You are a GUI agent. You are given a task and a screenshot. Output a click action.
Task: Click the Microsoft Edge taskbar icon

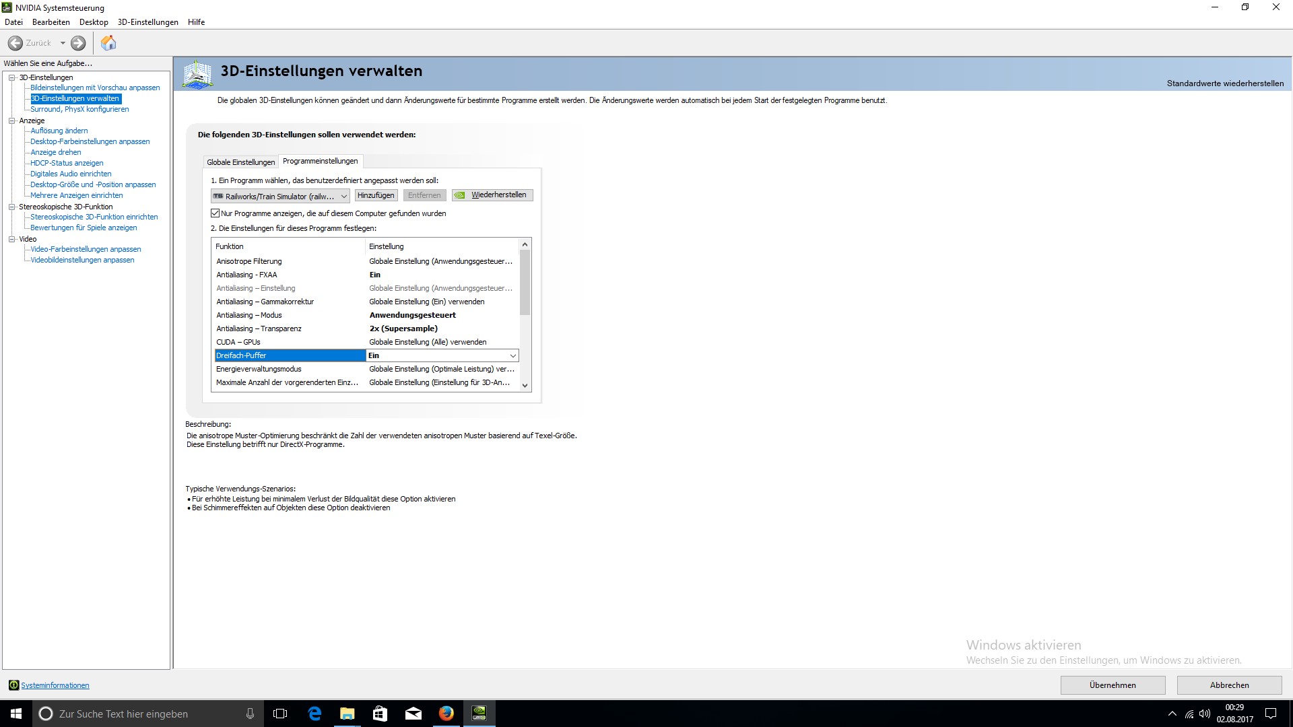click(x=314, y=714)
